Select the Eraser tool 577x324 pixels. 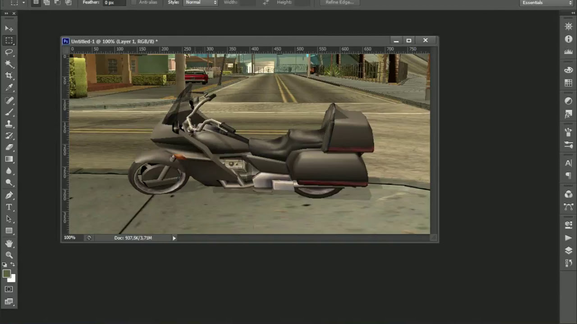[x=9, y=147]
